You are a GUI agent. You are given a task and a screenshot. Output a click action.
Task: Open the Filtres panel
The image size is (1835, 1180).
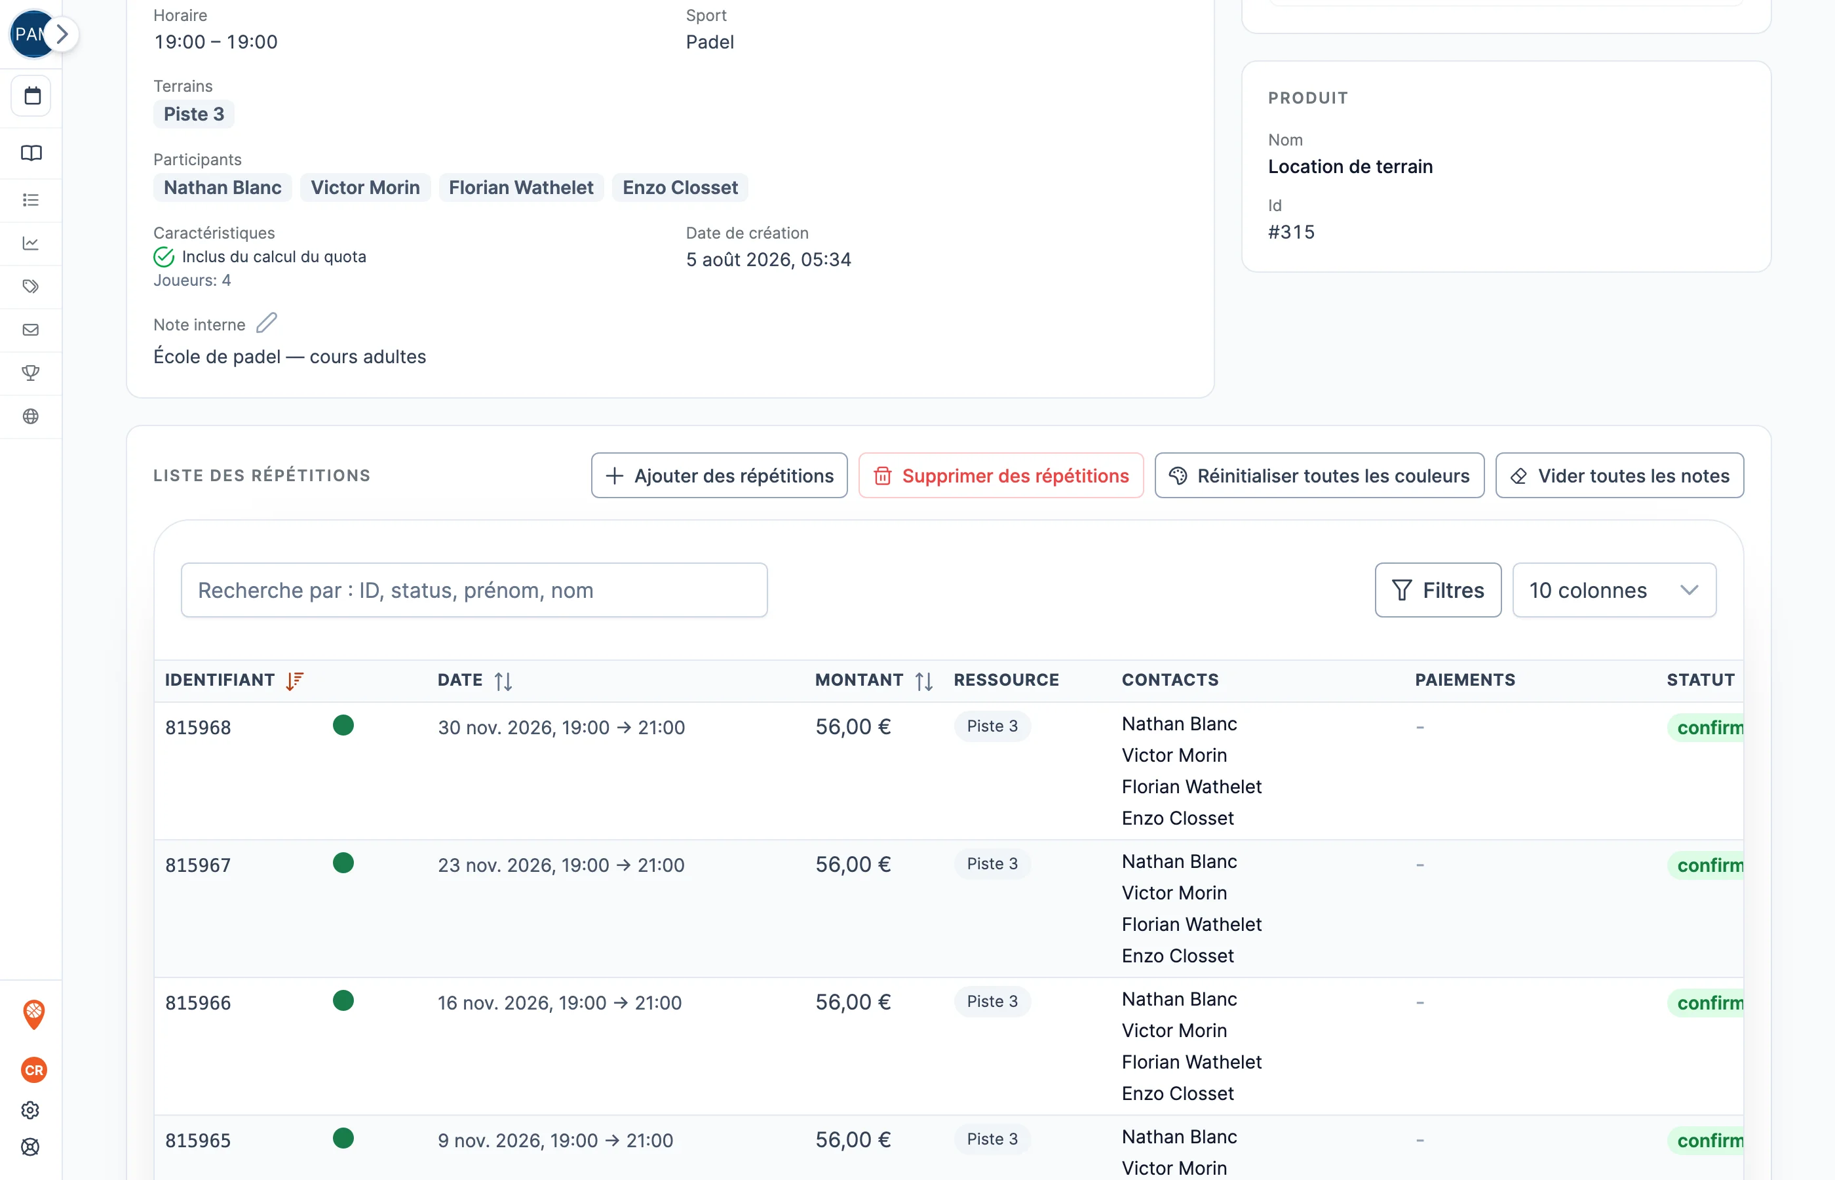(1439, 590)
